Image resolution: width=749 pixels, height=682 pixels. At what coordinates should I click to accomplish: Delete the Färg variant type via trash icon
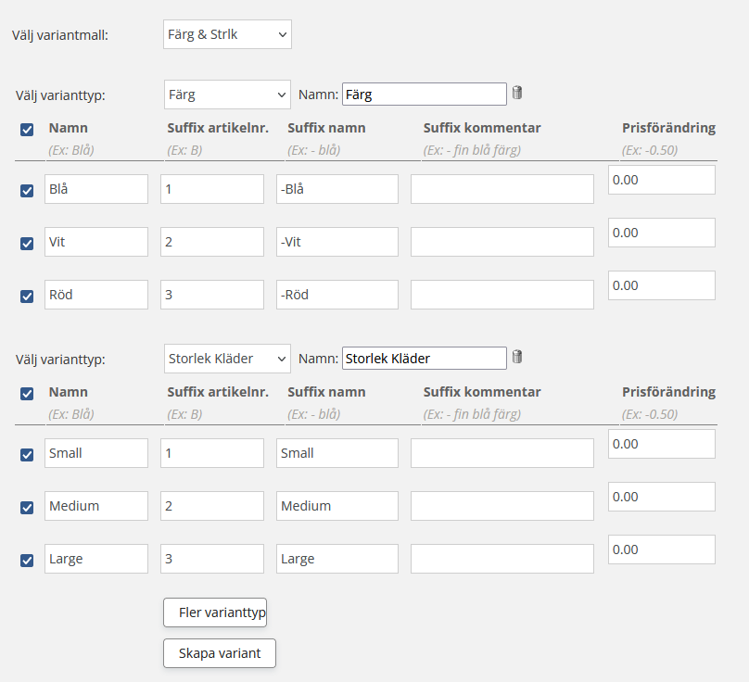(x=518, y=93)
